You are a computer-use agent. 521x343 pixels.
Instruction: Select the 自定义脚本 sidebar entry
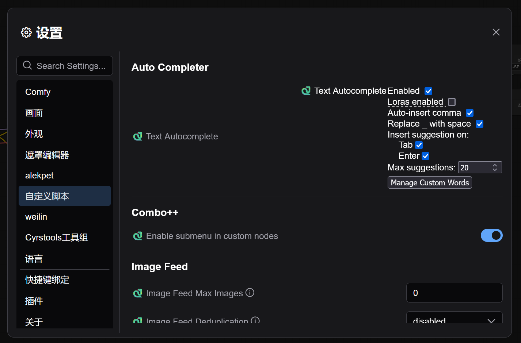[47, 196]
